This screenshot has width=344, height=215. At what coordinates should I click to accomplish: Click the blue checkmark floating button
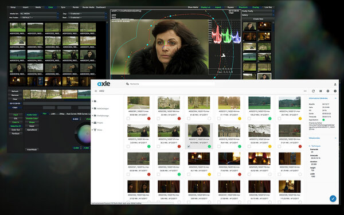(x=333, y=198)
